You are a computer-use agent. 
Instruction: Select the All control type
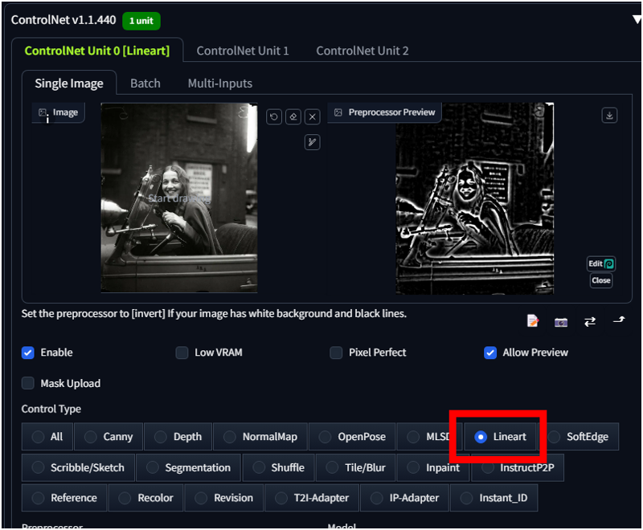(47, 437)
